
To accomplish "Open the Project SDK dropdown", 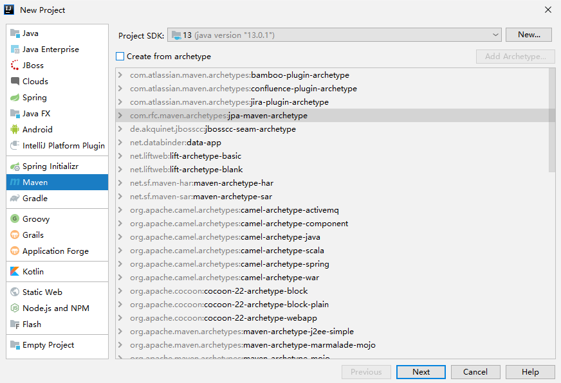I will coord(335,35).
